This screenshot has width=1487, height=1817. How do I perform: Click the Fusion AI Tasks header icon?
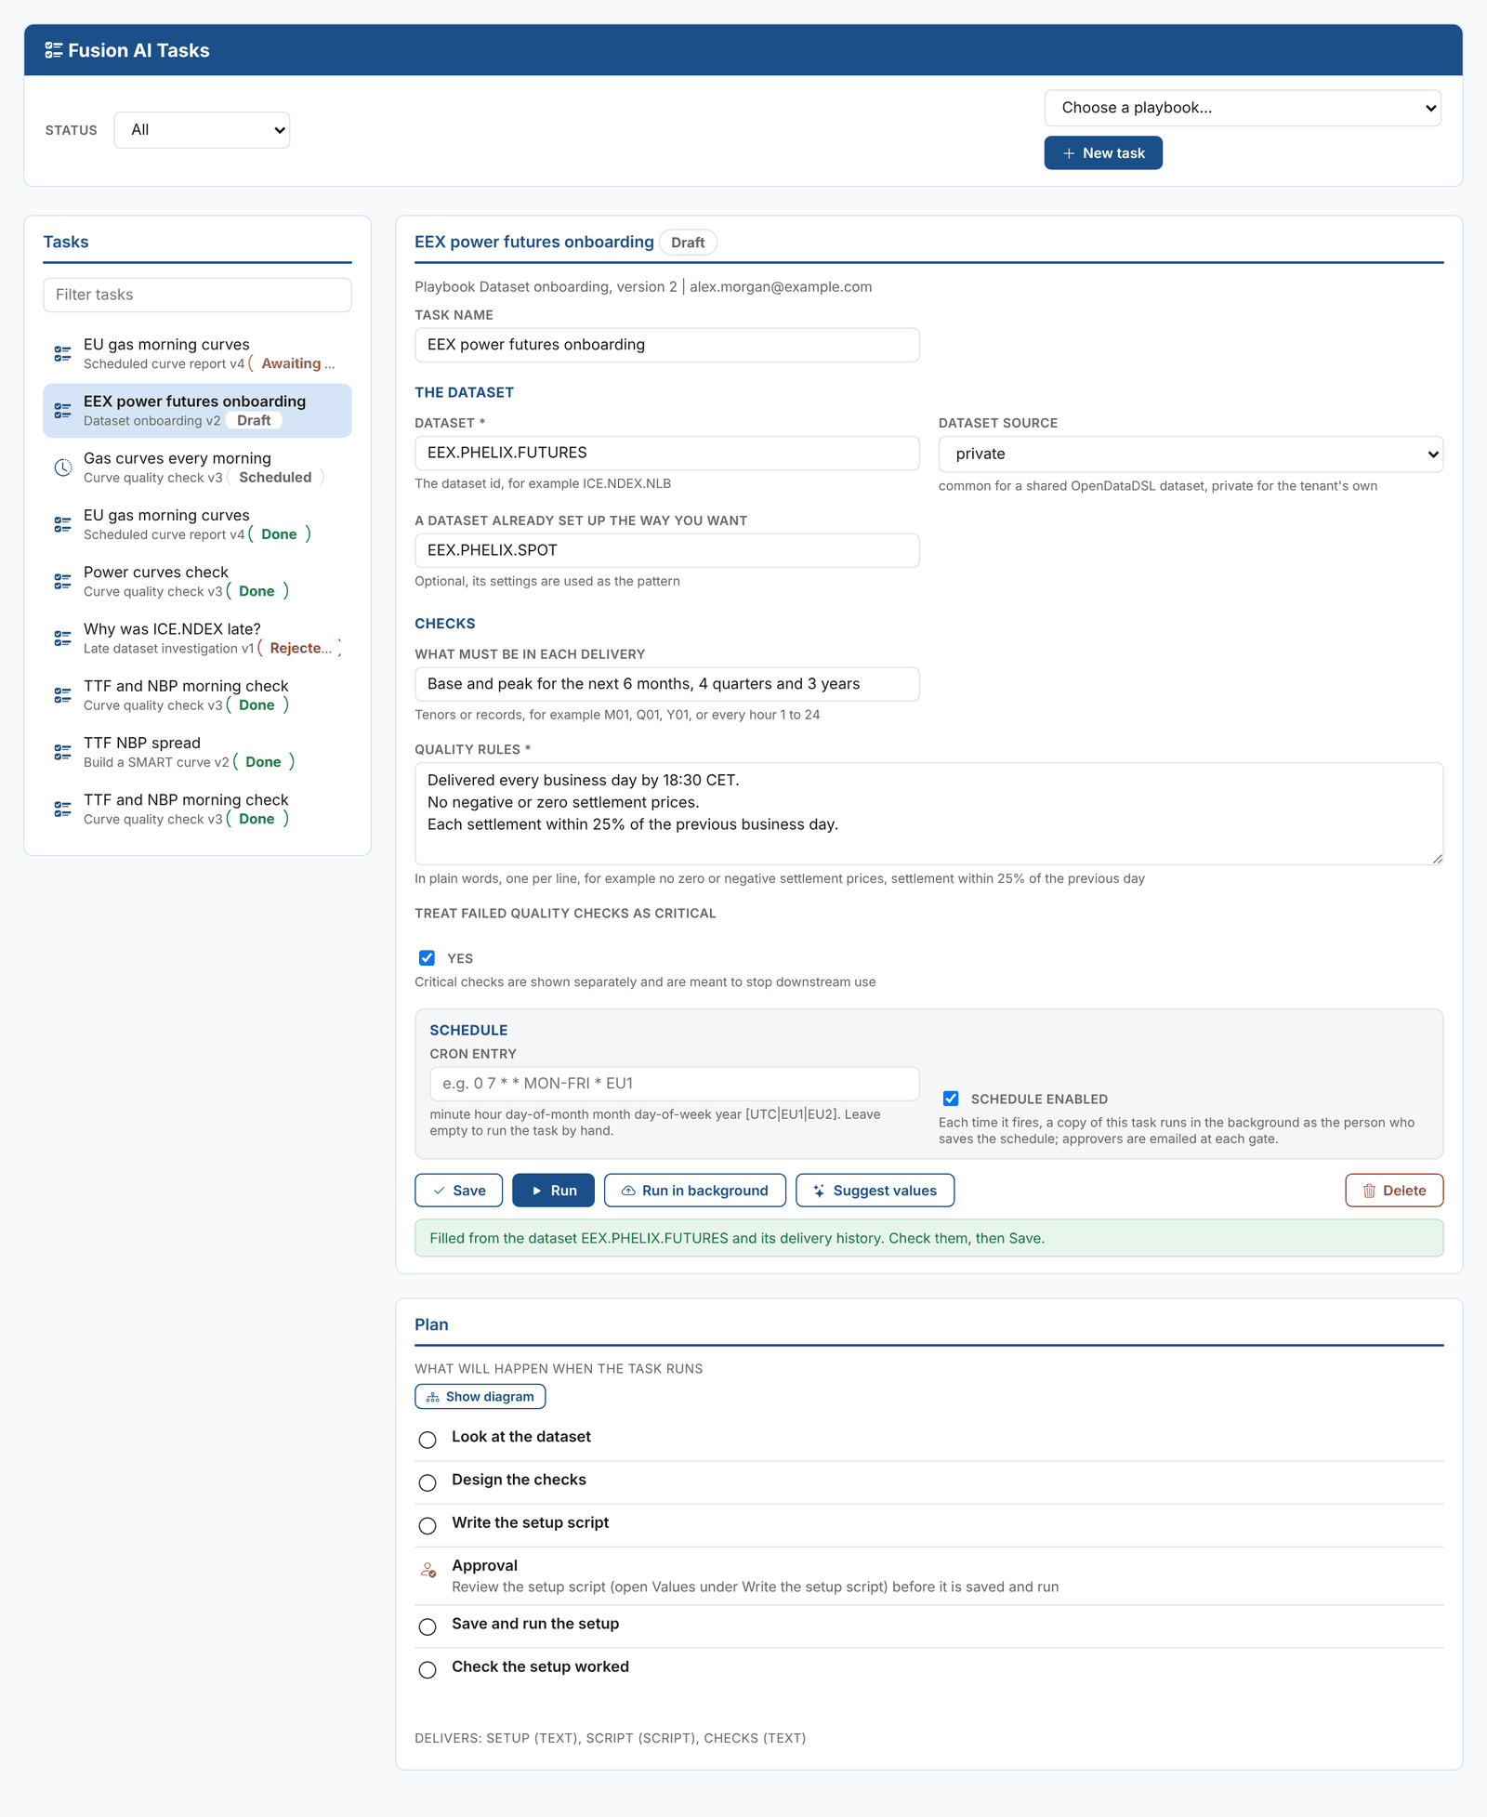tap(54, 50)
